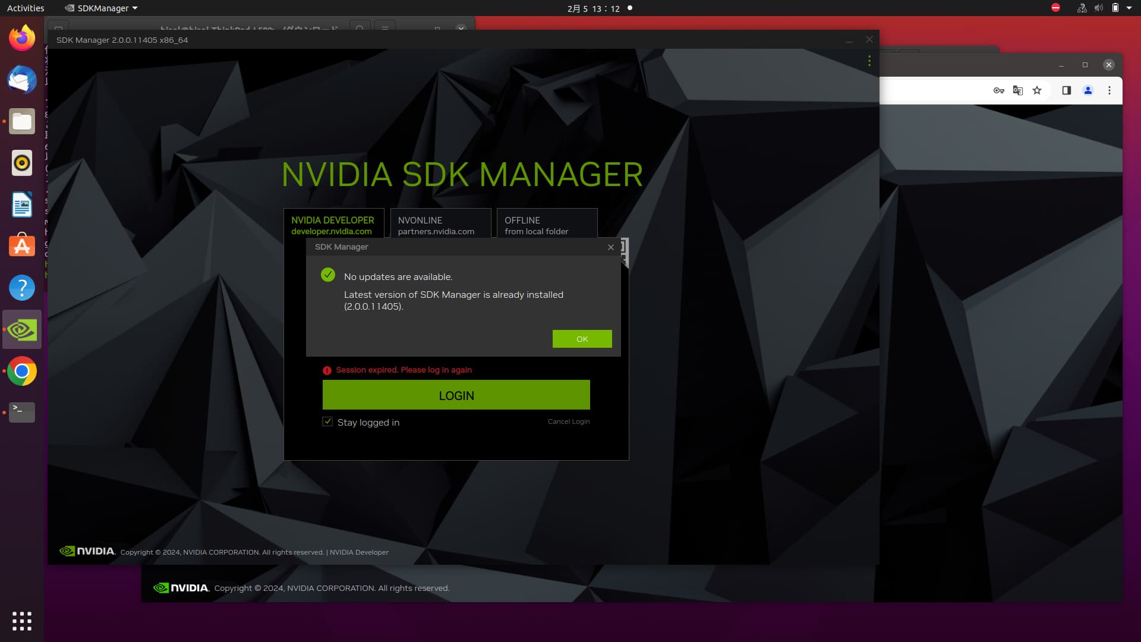This screenshot has width=1141, height=642.
Task: Toggle Chrome side panel icon
Action: (x=1067, y=90)
